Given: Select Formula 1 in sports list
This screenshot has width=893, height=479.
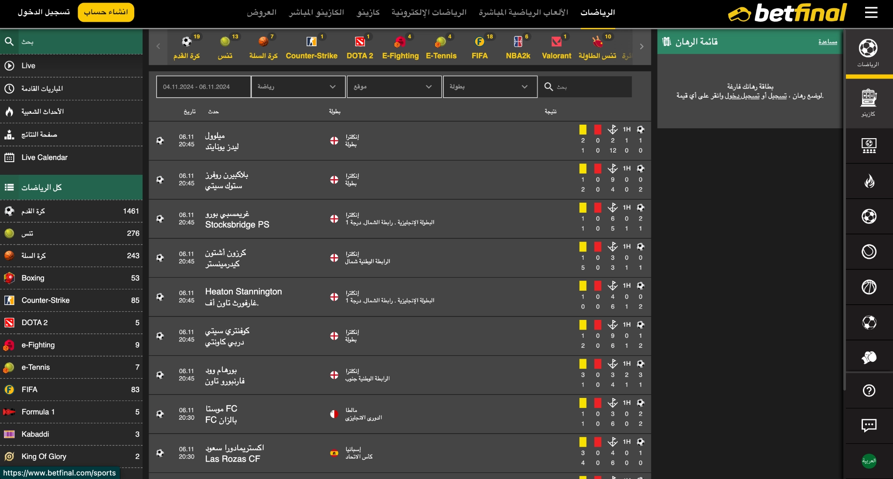Looking at the screenshot, I should click(71, 412).
